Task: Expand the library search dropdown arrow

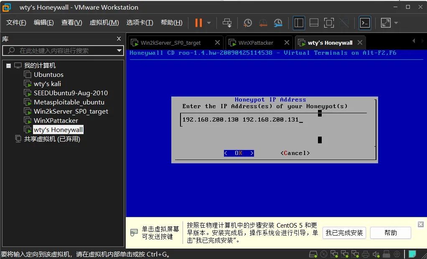Action: (x=119, y=51)
